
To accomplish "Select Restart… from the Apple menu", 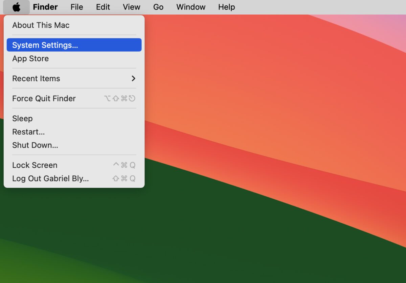I will (x=74, y=132).
